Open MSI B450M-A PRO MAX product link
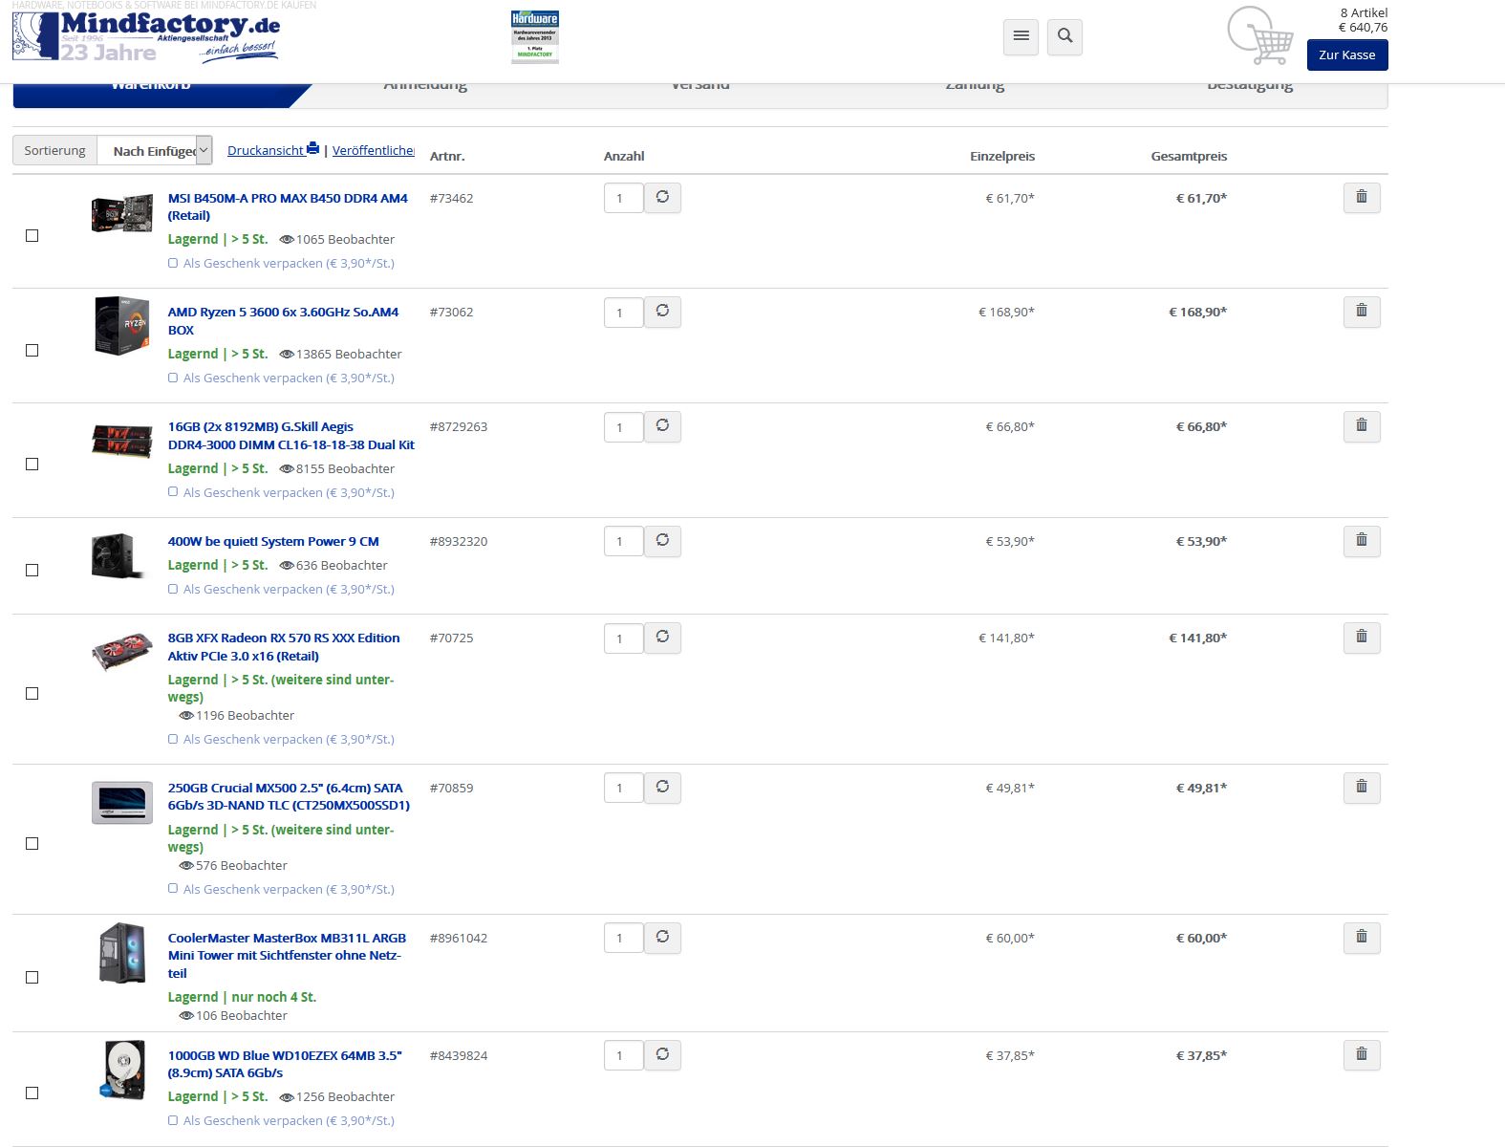The height and width of the screenshot is (1147, 1505). point(288,206)
